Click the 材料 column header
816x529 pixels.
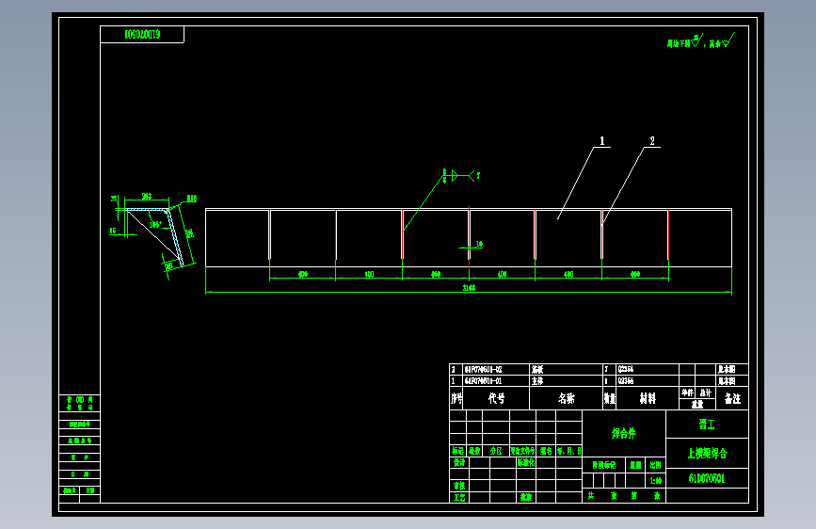pos(648,398)
